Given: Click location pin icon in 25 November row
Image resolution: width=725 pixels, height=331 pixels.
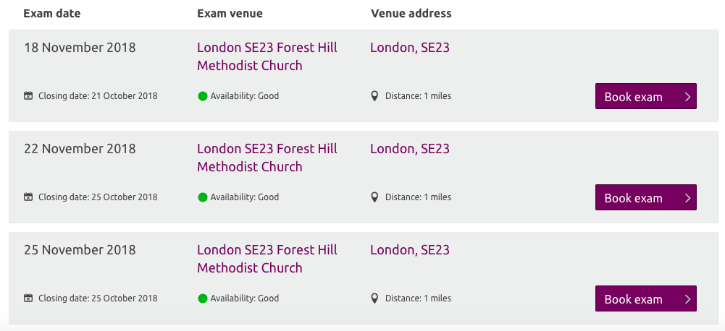Looking at the screenshot, I should click(375, 298).
